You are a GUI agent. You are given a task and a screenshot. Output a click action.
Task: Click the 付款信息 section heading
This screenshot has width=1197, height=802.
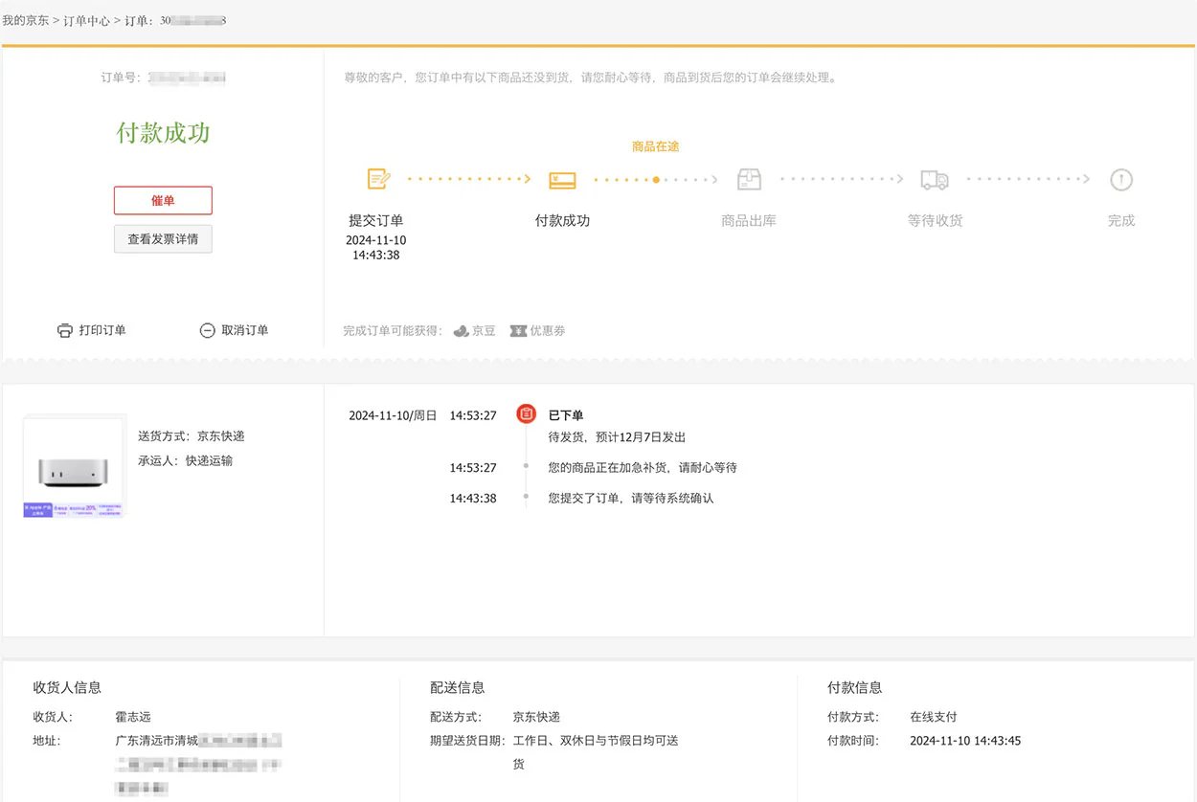[855, 687]
